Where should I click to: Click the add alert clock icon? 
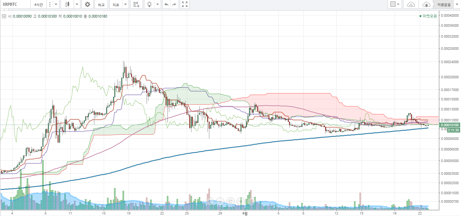(137, 5)
